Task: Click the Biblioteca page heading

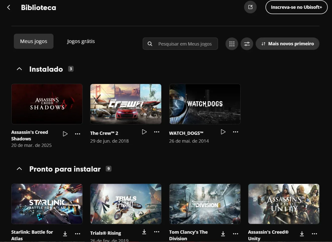Action: [x=39, y=8]
